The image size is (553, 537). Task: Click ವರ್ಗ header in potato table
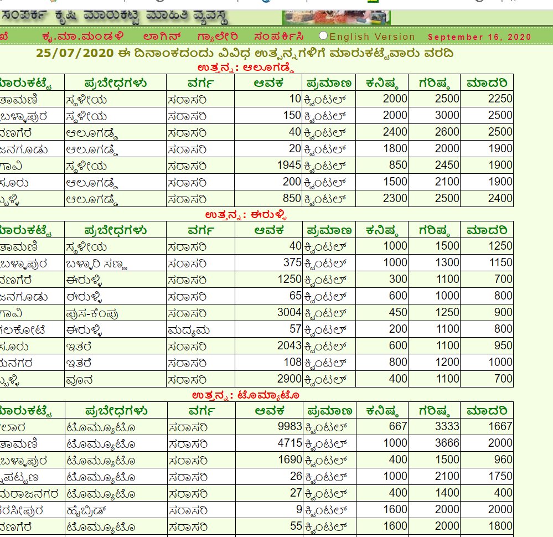point(201,83)
